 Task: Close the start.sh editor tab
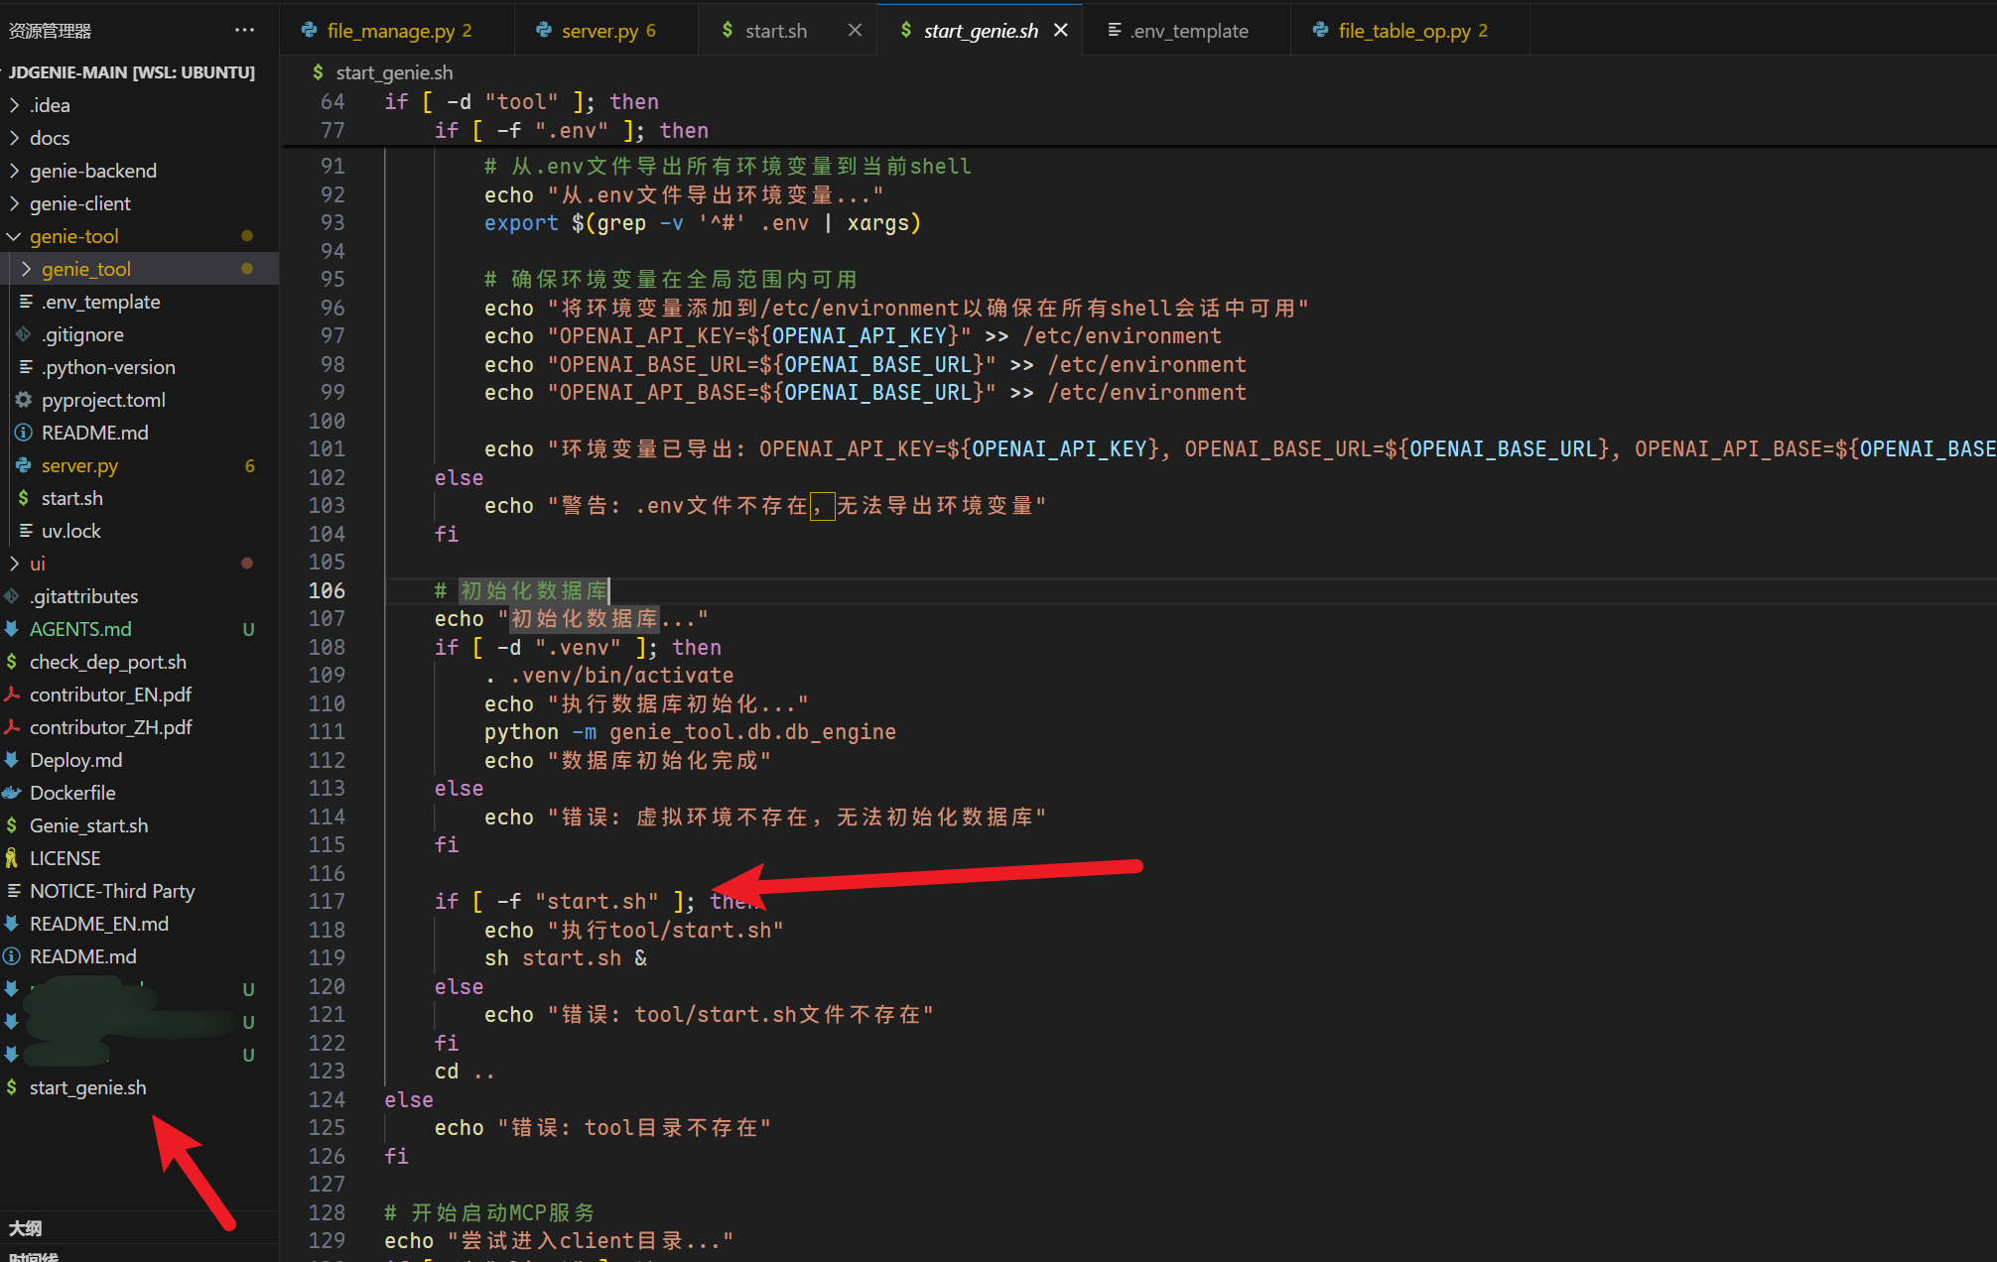pyautogui.click(x=855, y=30)
